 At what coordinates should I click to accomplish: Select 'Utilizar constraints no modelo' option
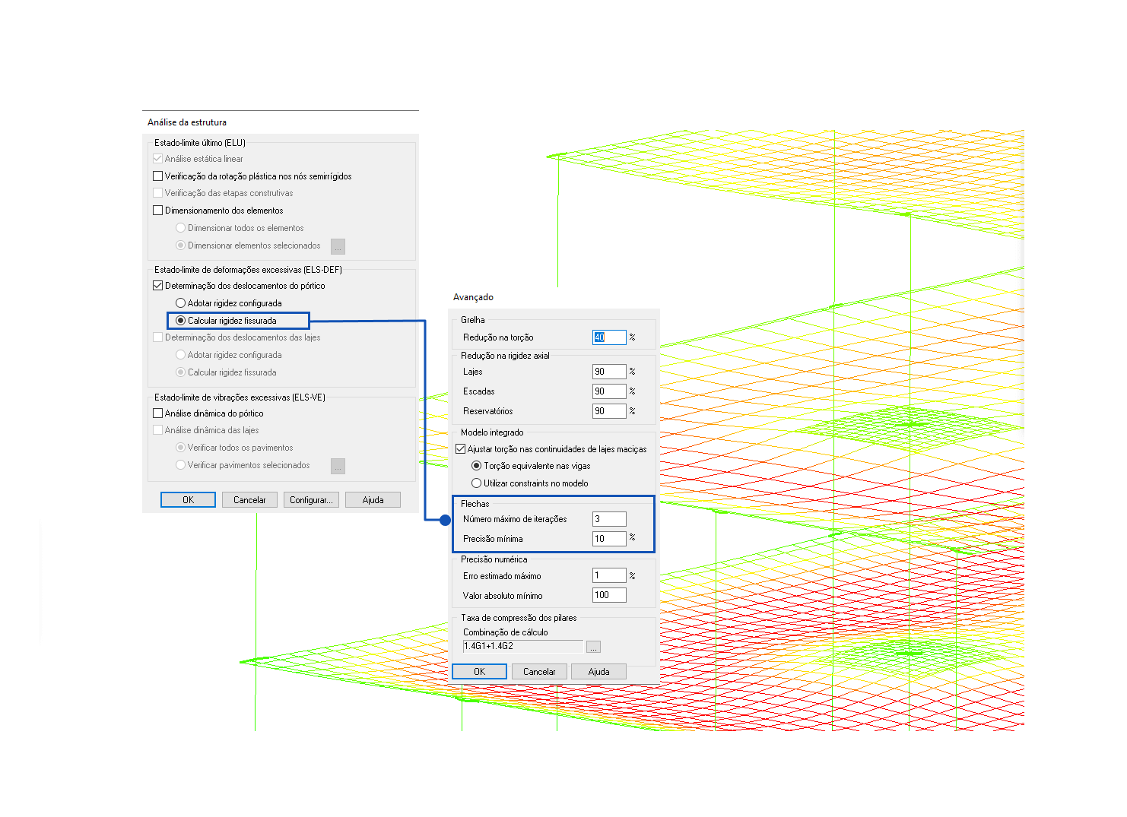pos(477,483)
